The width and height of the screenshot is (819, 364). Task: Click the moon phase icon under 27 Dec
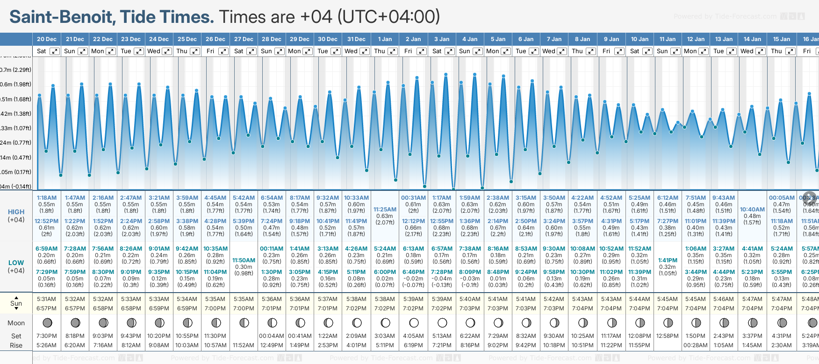pyautogui.click(x=244, y=322)
